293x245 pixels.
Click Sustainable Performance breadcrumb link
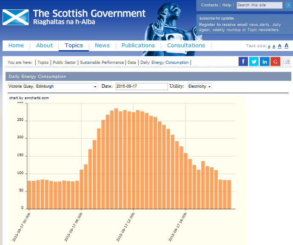point(102,63)
